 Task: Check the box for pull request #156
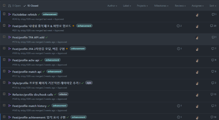click(x=4, y=82)
